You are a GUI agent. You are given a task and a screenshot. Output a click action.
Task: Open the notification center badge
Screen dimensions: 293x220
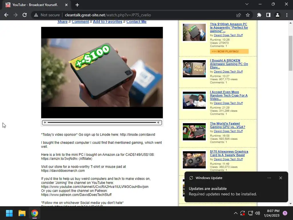tap(285, 213)
